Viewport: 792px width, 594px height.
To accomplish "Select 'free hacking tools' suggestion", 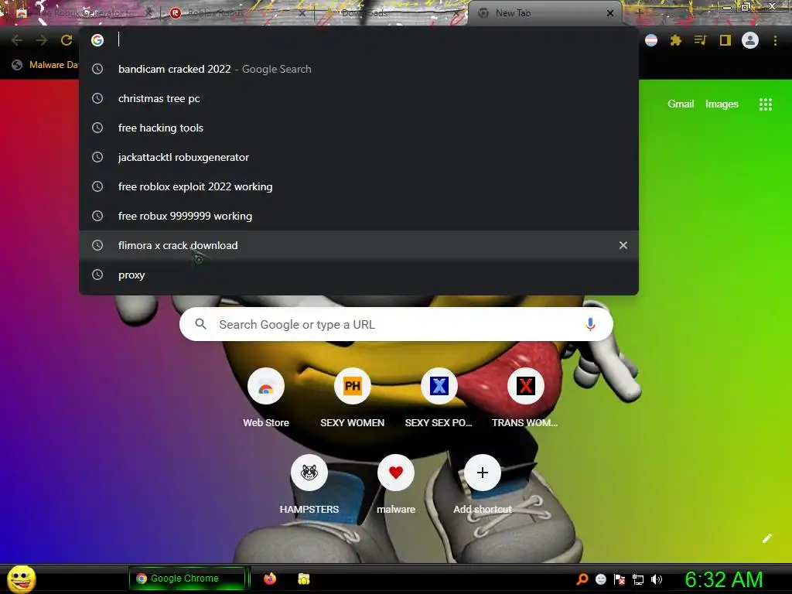I will click(359, 128).
